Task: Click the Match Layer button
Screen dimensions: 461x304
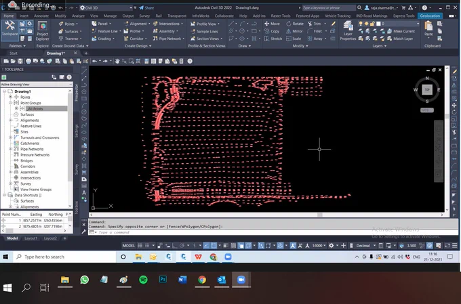Action: [x=400, y=39]
